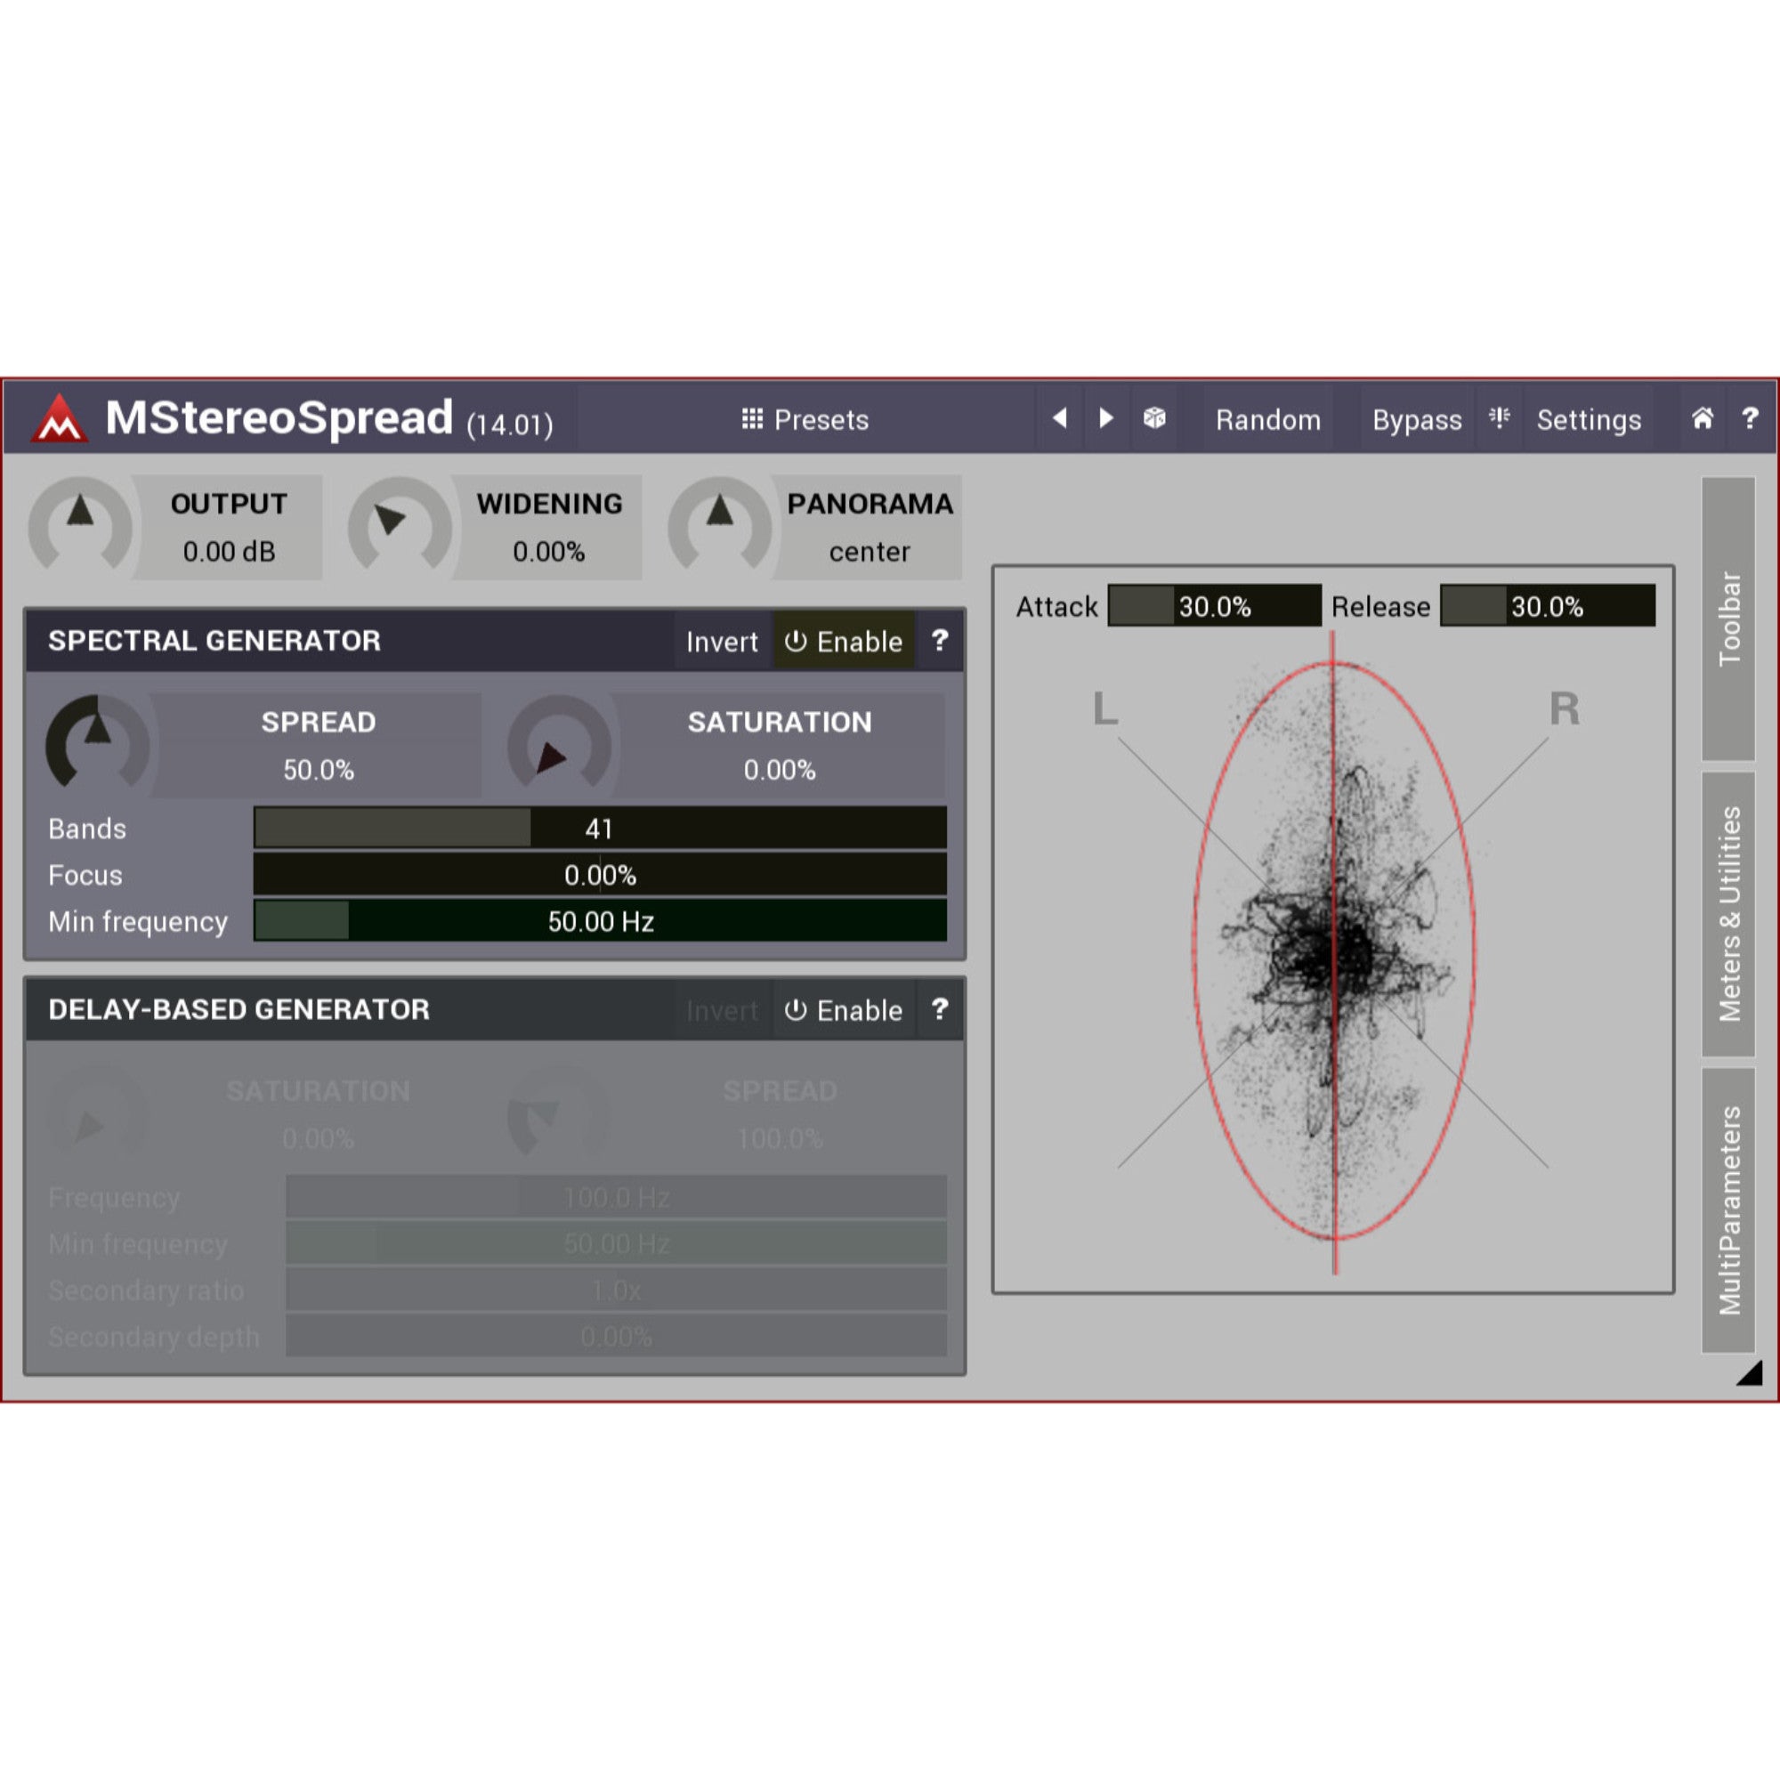
Task: Click the Frequency 100.0 Hz slider
Action: (x=617, y=1198)
